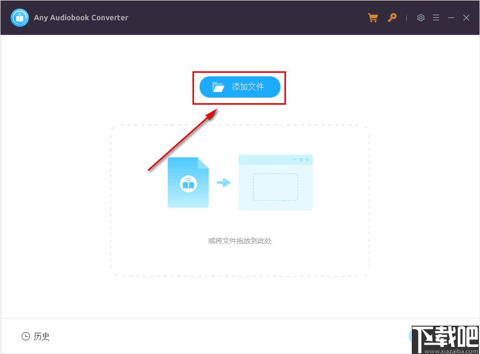Click the 添加文件 button
The width and height of the screenshot is (480, 354).
[239, 87]
